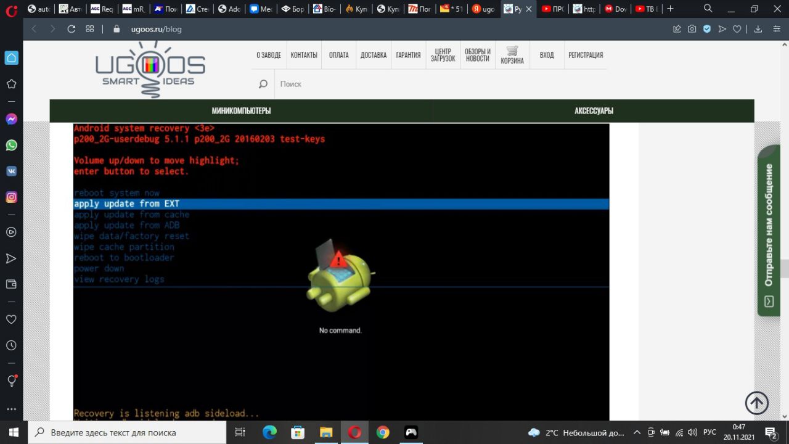Viewport: 789px width, 444px height.
Task: Open the АКСЕССУАРЫ category
Action: (594, 111)
